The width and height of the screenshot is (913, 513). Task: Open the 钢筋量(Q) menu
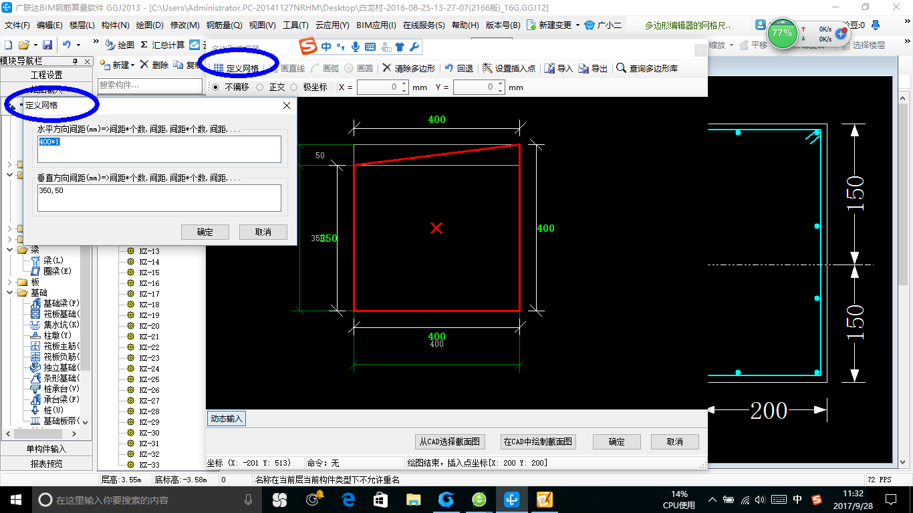(224, 25)
